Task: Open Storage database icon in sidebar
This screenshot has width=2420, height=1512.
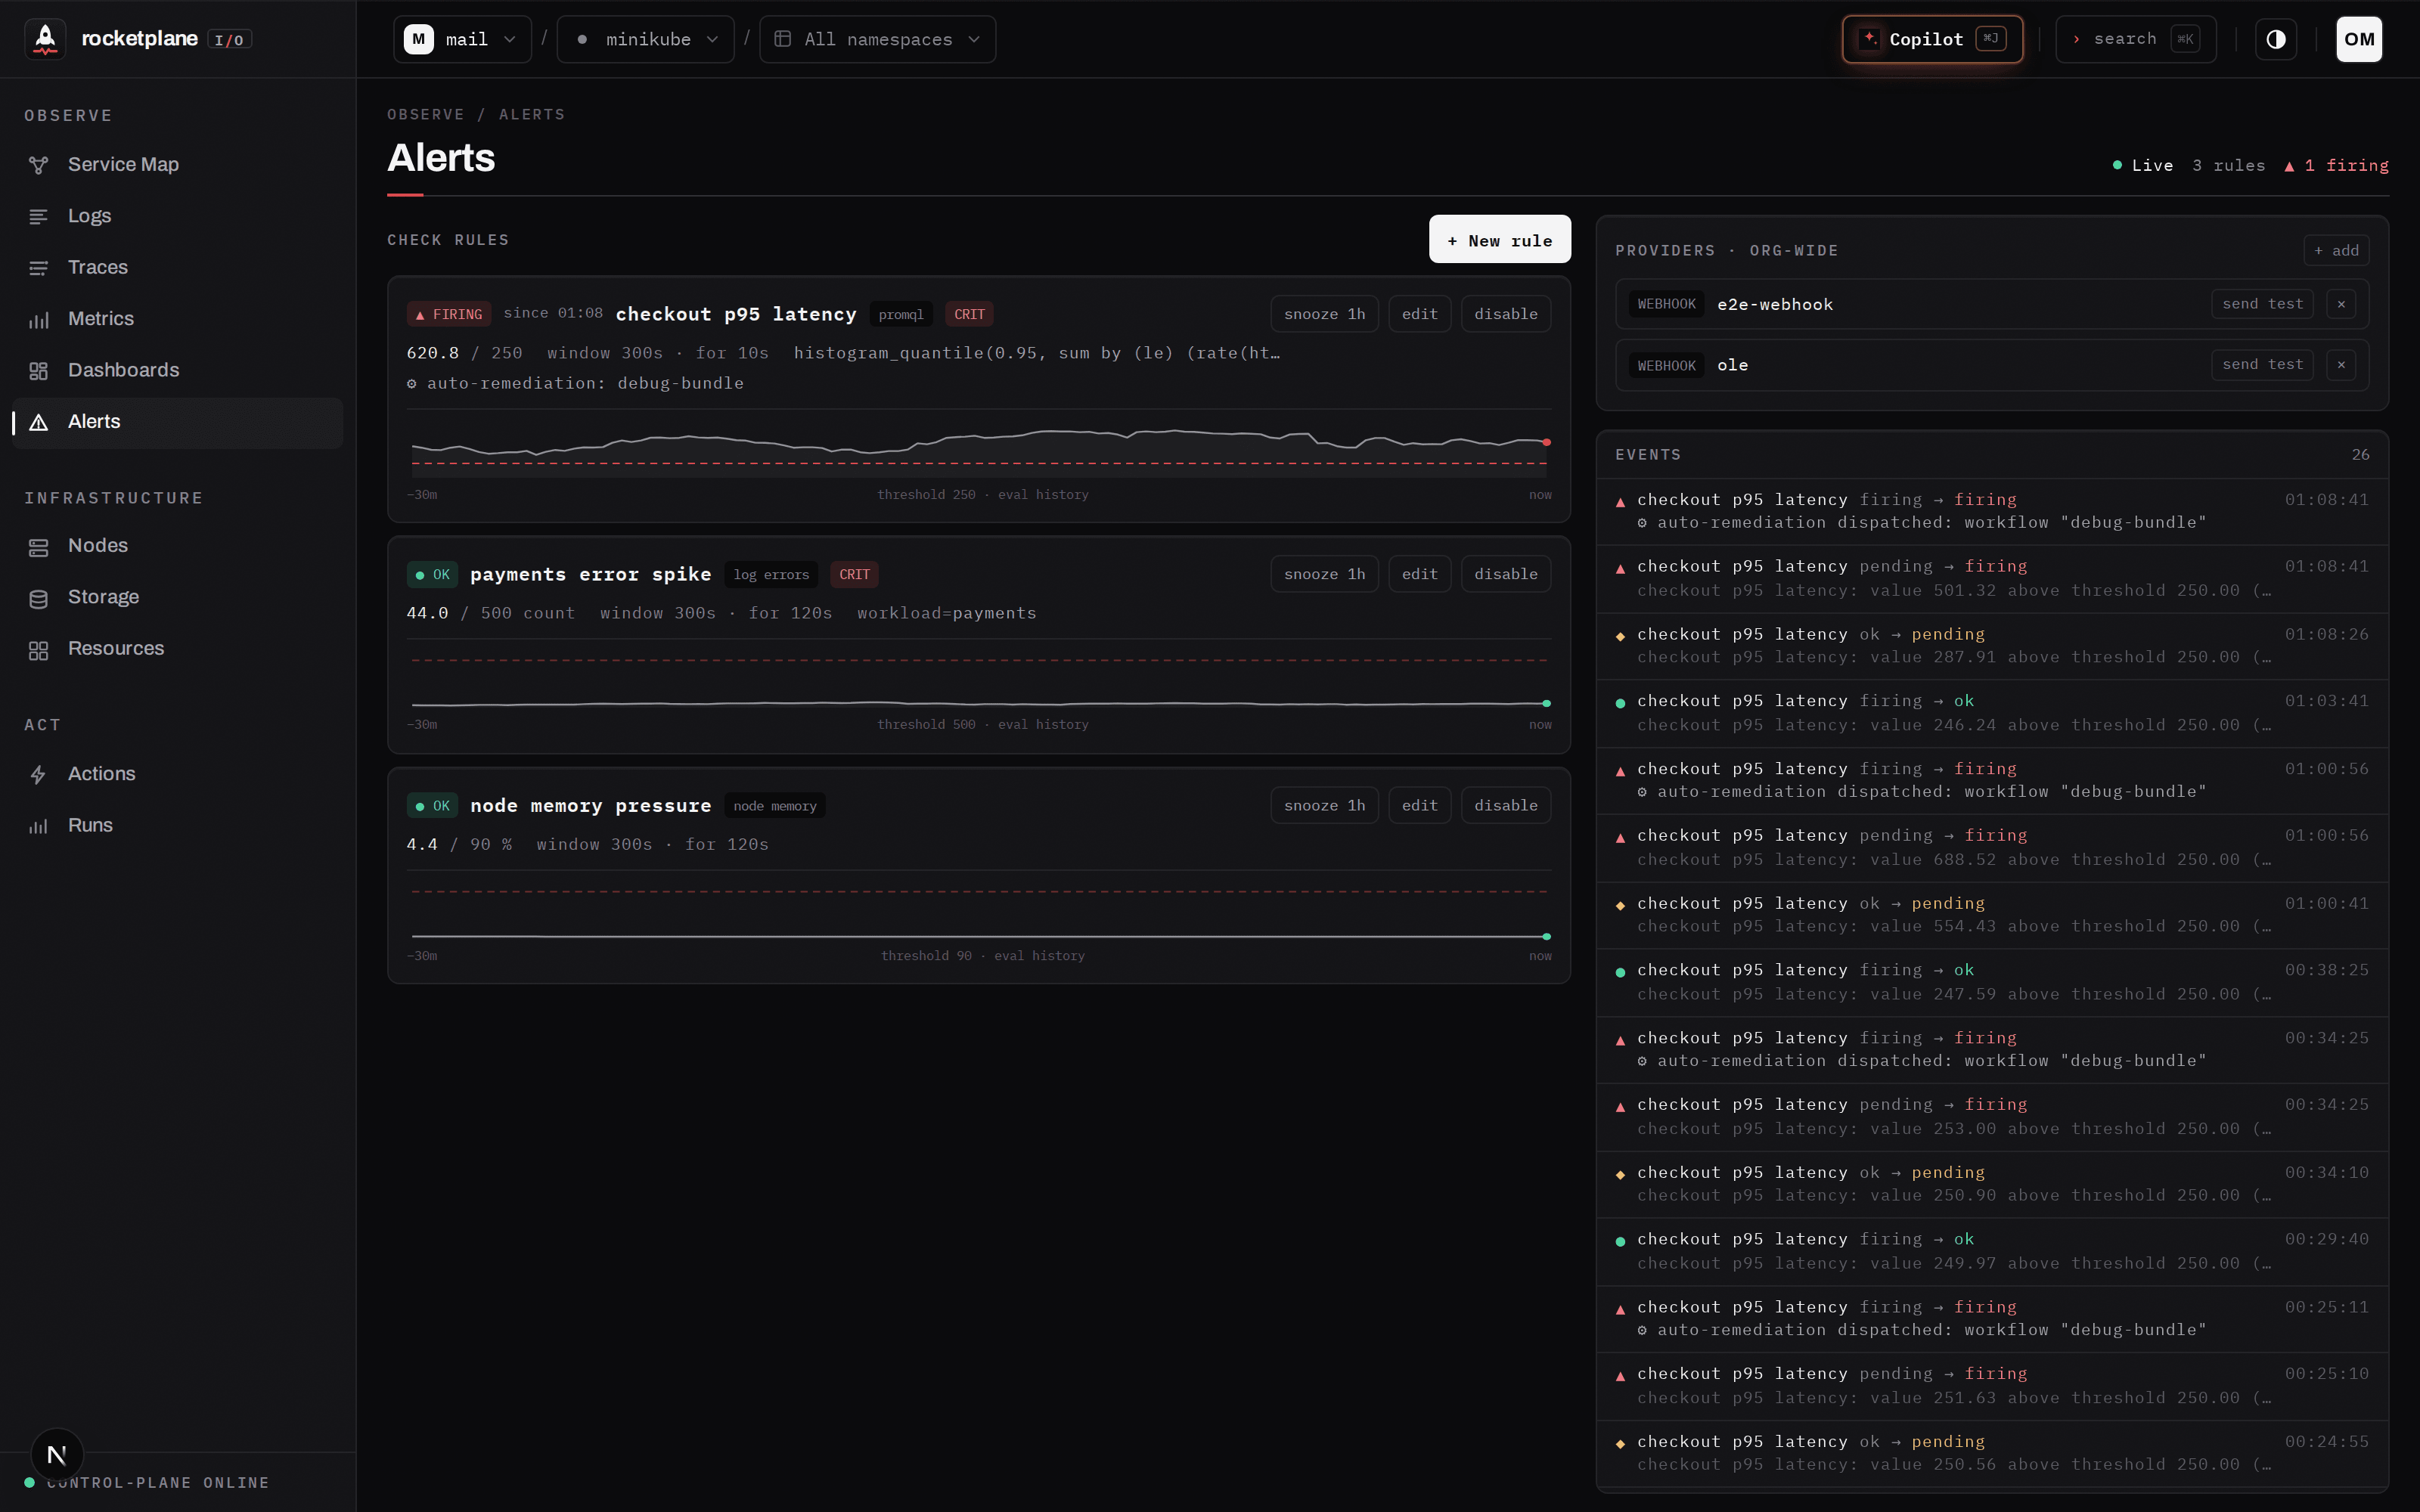Action: (x=39, y=598)
